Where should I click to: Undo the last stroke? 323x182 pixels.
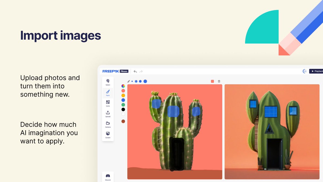[x=135, y=71]
